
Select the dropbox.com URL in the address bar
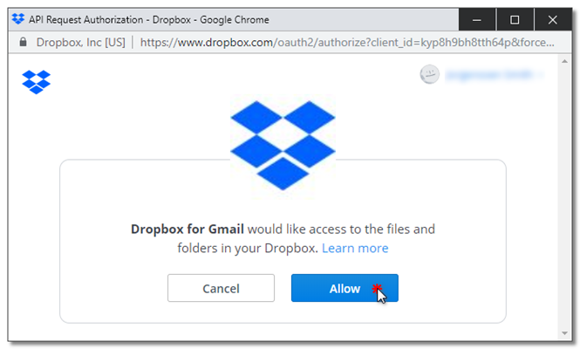347,43
